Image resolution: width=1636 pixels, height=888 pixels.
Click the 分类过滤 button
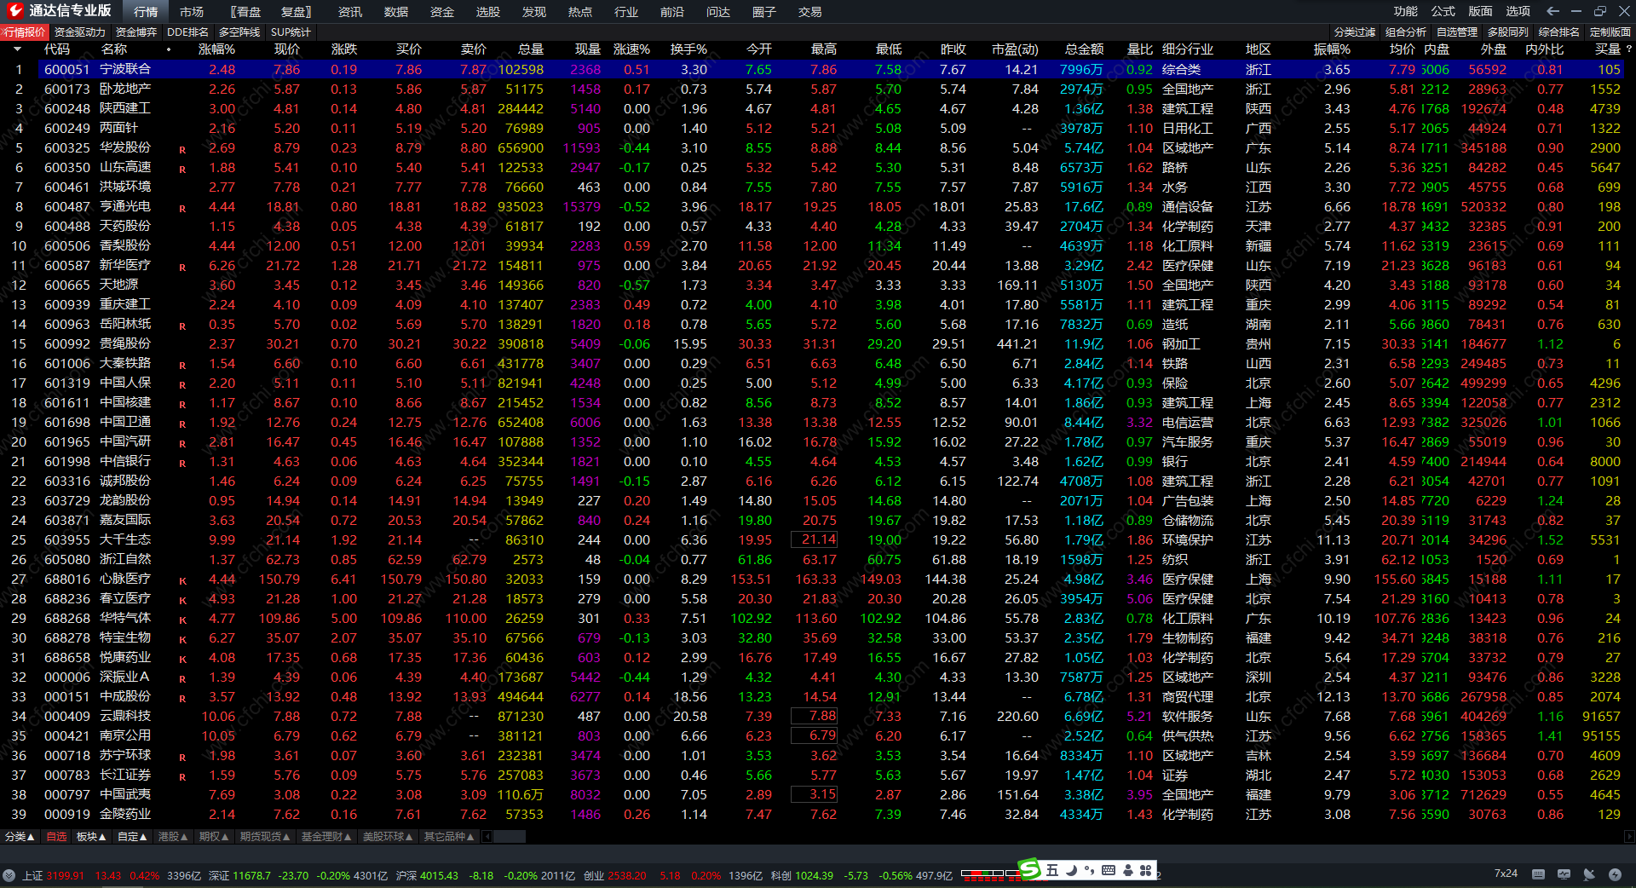[x=1355, y=32]
